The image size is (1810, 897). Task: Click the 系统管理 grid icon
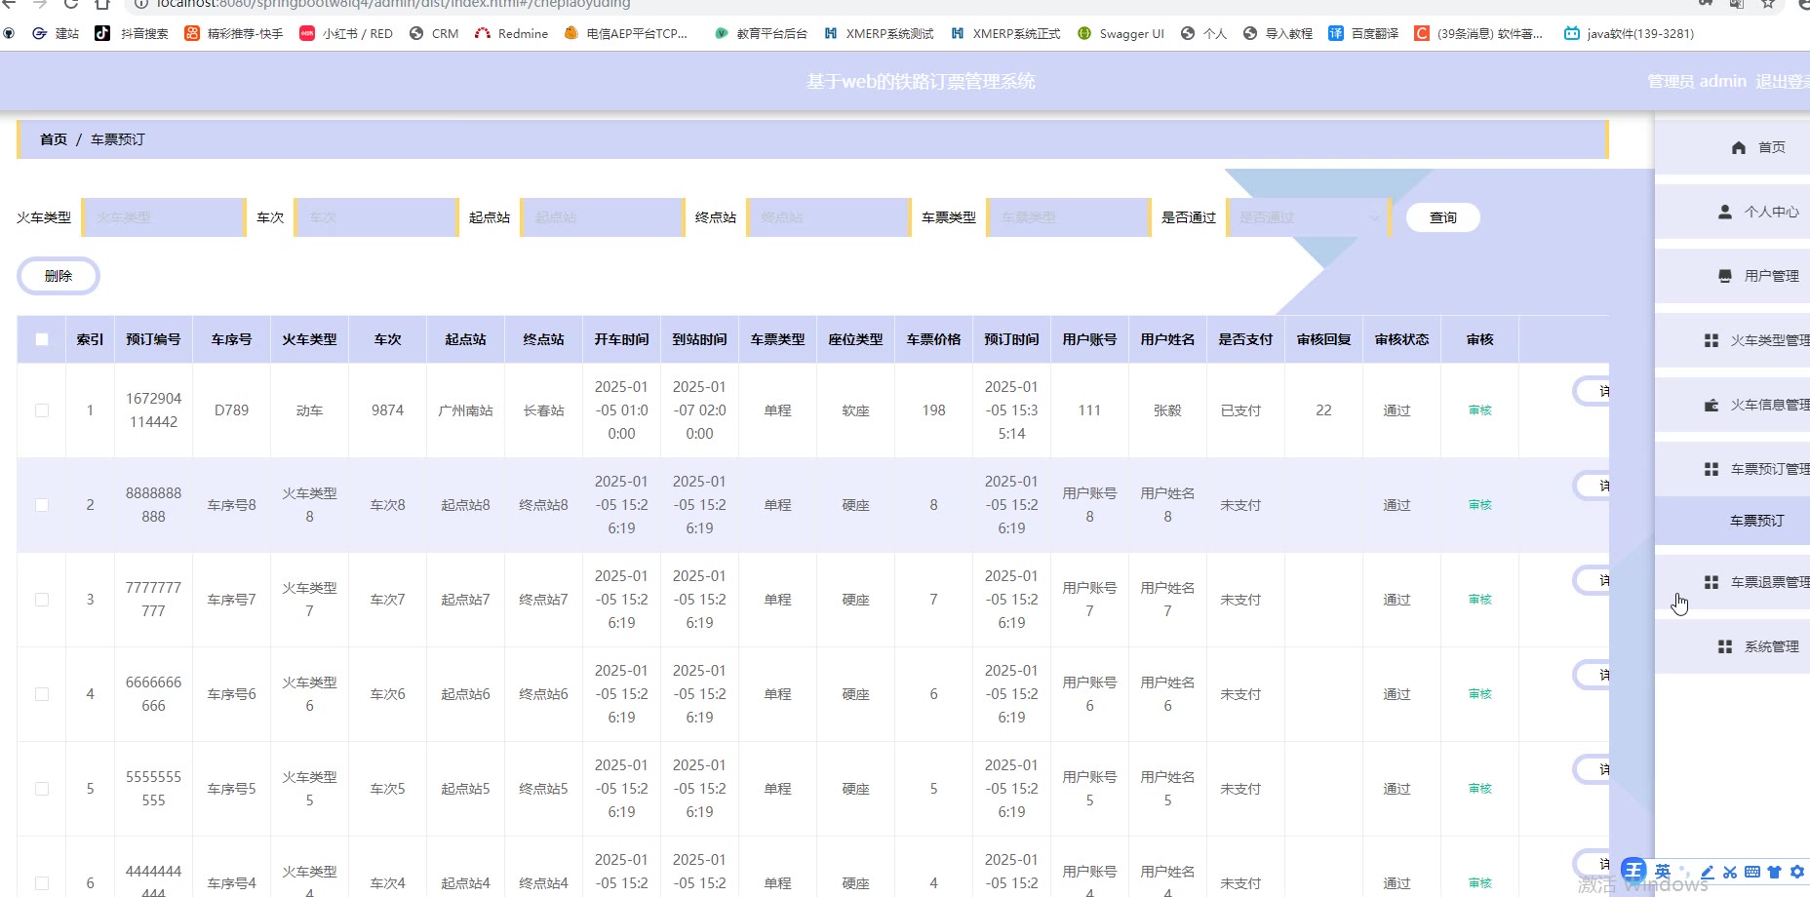pyautogui.click(x=1725, y=646)
